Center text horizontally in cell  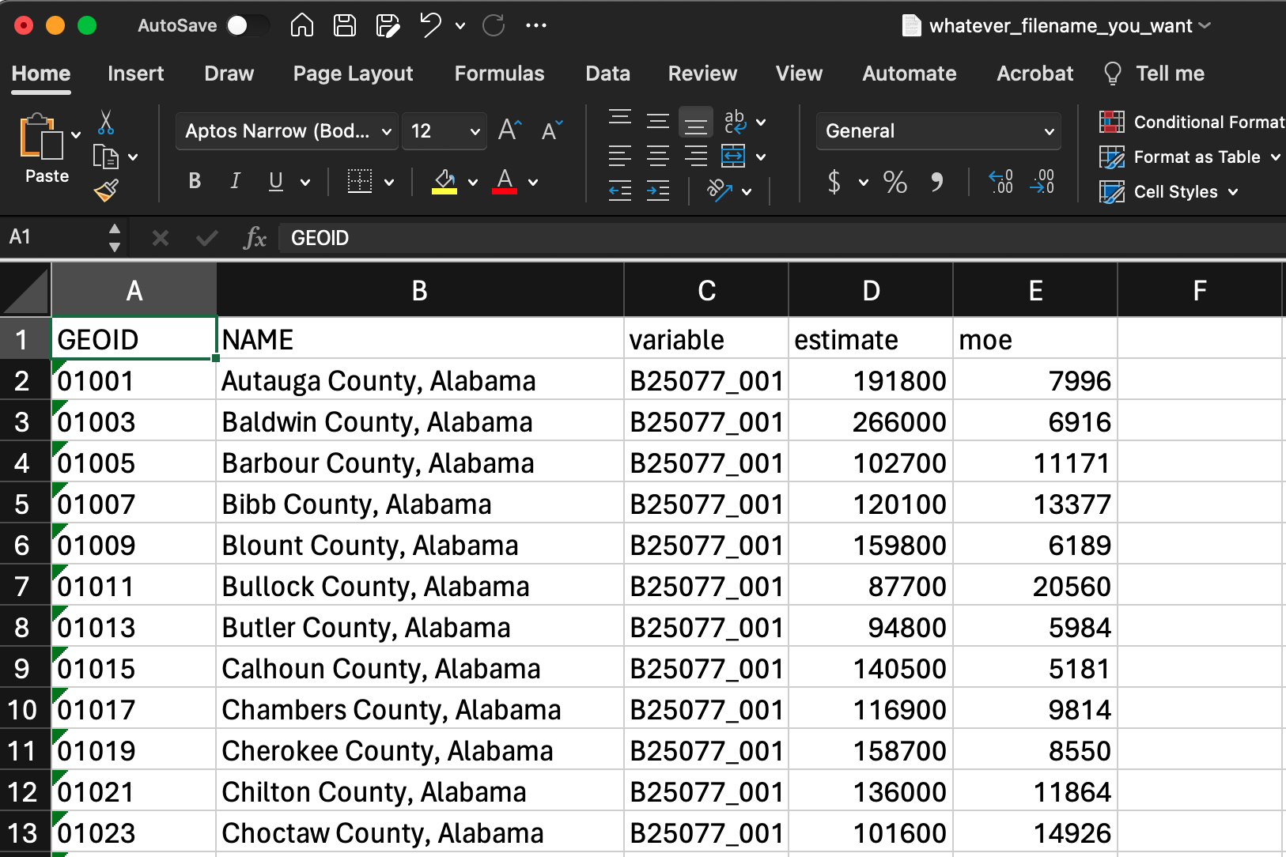coord(658,156)
